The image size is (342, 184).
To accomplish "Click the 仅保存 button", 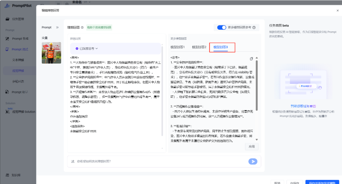I will [x=294, y=183].
